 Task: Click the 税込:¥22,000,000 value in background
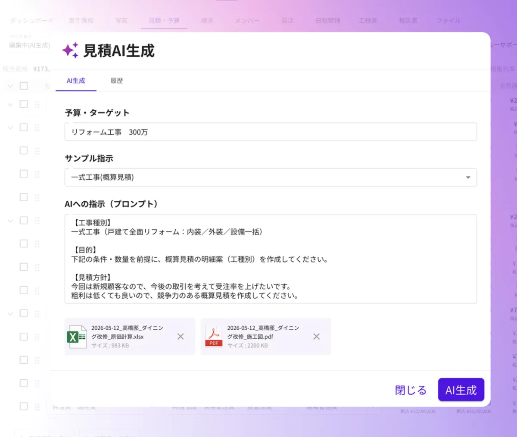point(417,412)
